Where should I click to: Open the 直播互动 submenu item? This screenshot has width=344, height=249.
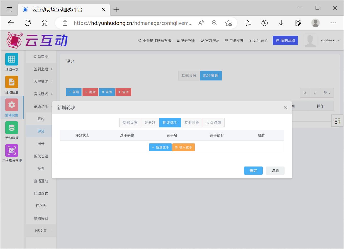pyautogui.click(x=41, y=181)
